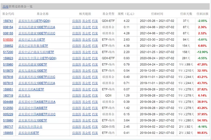Open 估值图 link in the 515960 row

tap(77, 64)
